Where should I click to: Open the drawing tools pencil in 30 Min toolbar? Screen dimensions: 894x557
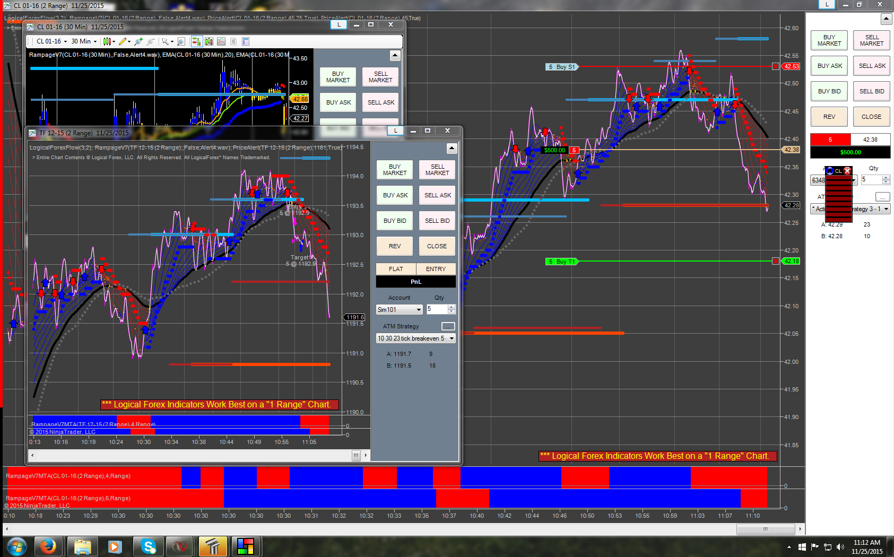tap(125, 41)
